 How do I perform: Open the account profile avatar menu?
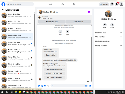coord(121,4)
